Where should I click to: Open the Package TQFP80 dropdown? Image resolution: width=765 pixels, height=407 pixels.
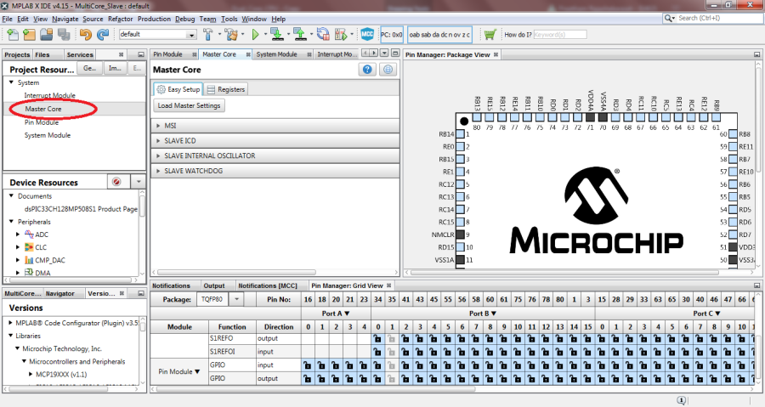(236, 299)
